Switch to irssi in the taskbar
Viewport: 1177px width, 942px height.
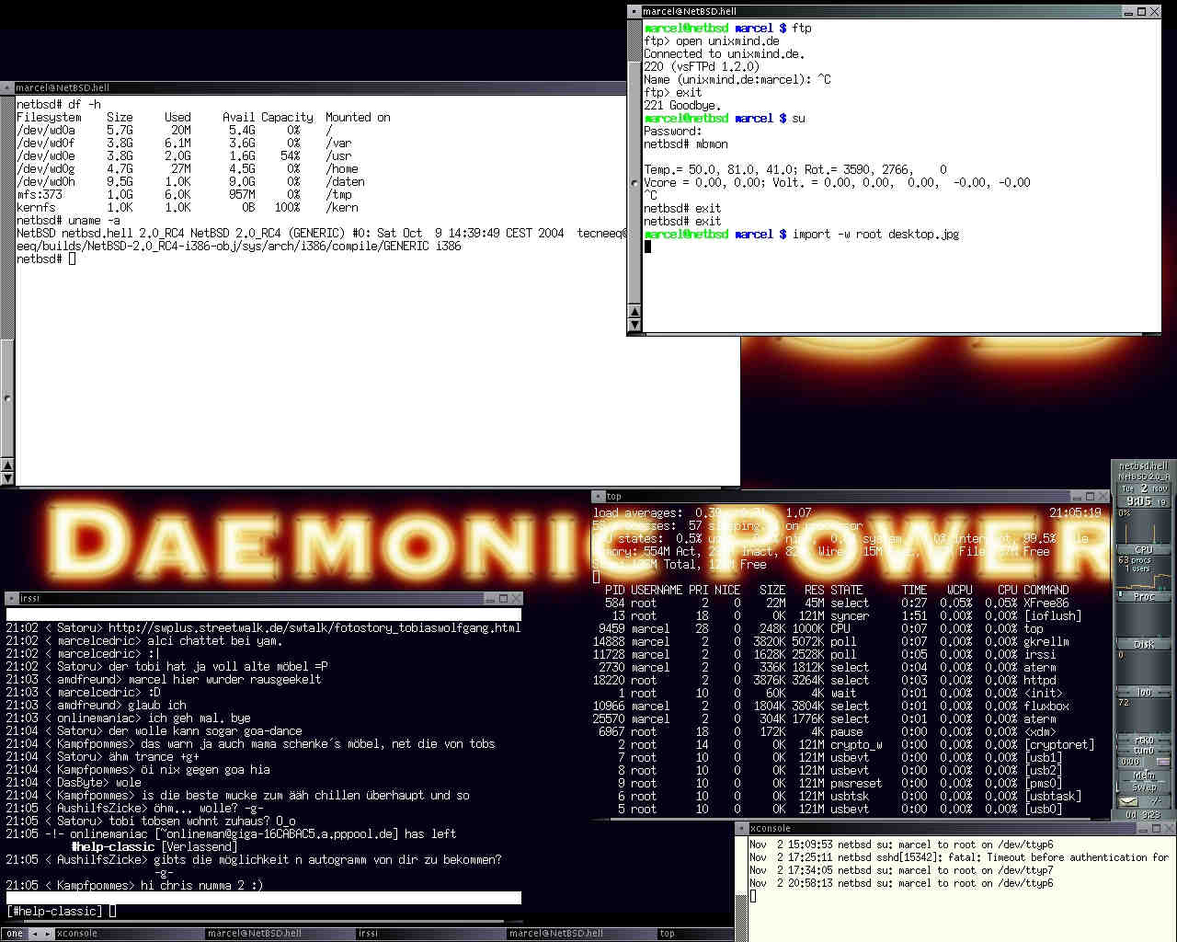(x=430, y=934)
